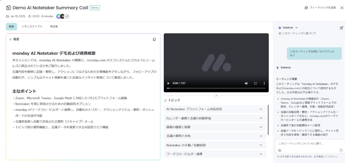Switch to the トランスクリプト tab

coord(32,27)
